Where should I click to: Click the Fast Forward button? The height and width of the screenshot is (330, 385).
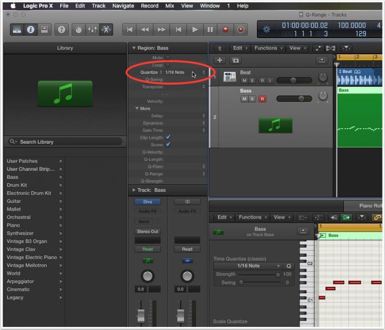161,30
